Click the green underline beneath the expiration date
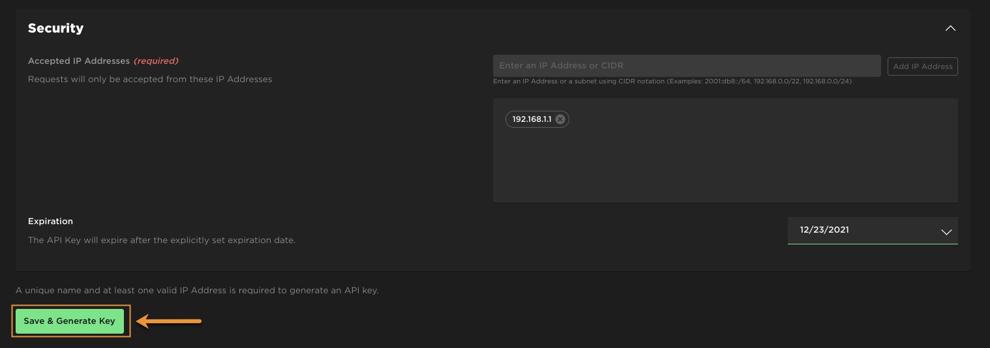990x348 pixels. tap(872, 244)
